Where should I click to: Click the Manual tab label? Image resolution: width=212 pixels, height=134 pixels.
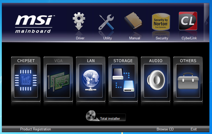135,38
